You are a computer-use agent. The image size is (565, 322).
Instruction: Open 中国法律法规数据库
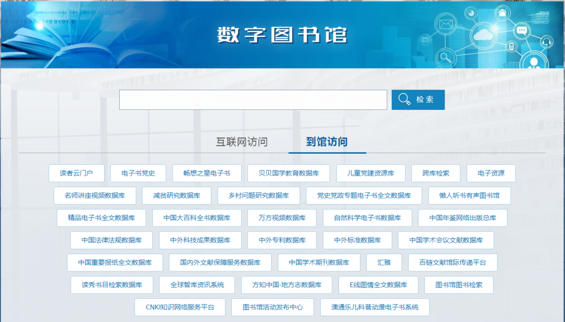(x=111, y=240)
